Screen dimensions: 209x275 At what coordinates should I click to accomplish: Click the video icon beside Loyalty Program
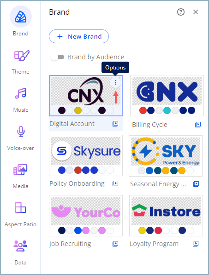[196, 244]
